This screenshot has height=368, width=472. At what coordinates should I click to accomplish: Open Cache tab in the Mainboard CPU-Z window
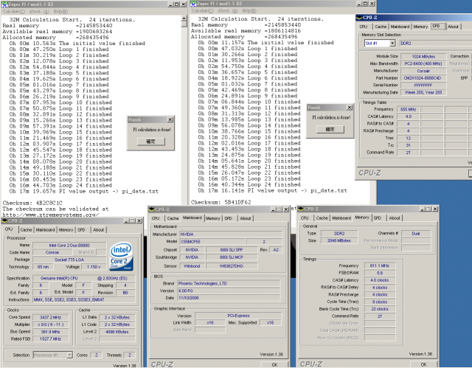173,218
